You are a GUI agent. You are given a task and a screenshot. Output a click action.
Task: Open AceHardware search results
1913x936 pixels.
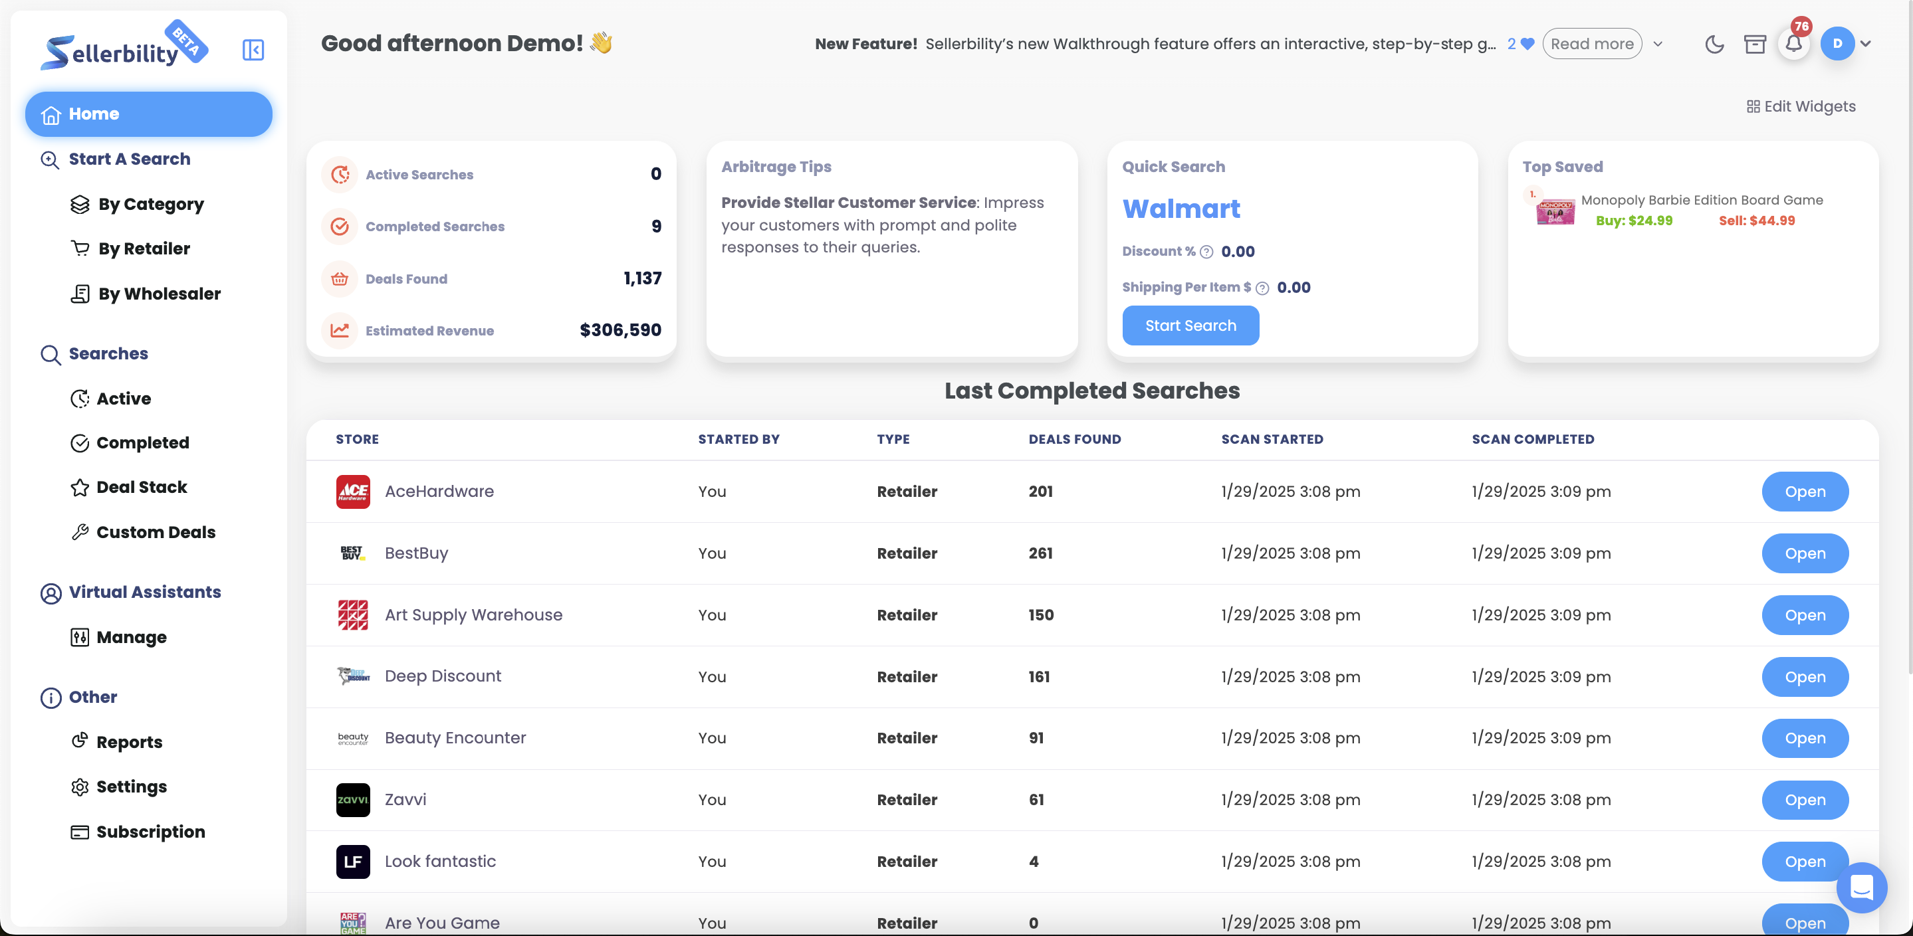[x=1805, y=492]
